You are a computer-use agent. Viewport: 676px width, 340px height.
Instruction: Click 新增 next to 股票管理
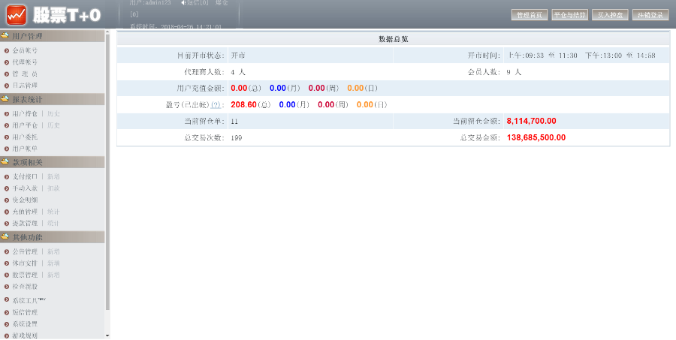click(53, 275)
